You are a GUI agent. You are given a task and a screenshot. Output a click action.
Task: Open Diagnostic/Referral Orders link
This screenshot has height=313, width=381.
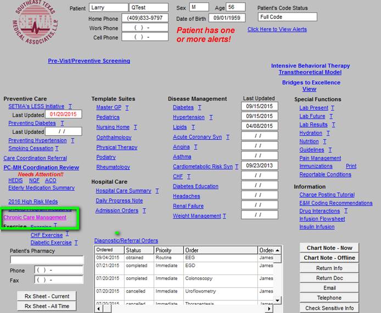point(126,241)
